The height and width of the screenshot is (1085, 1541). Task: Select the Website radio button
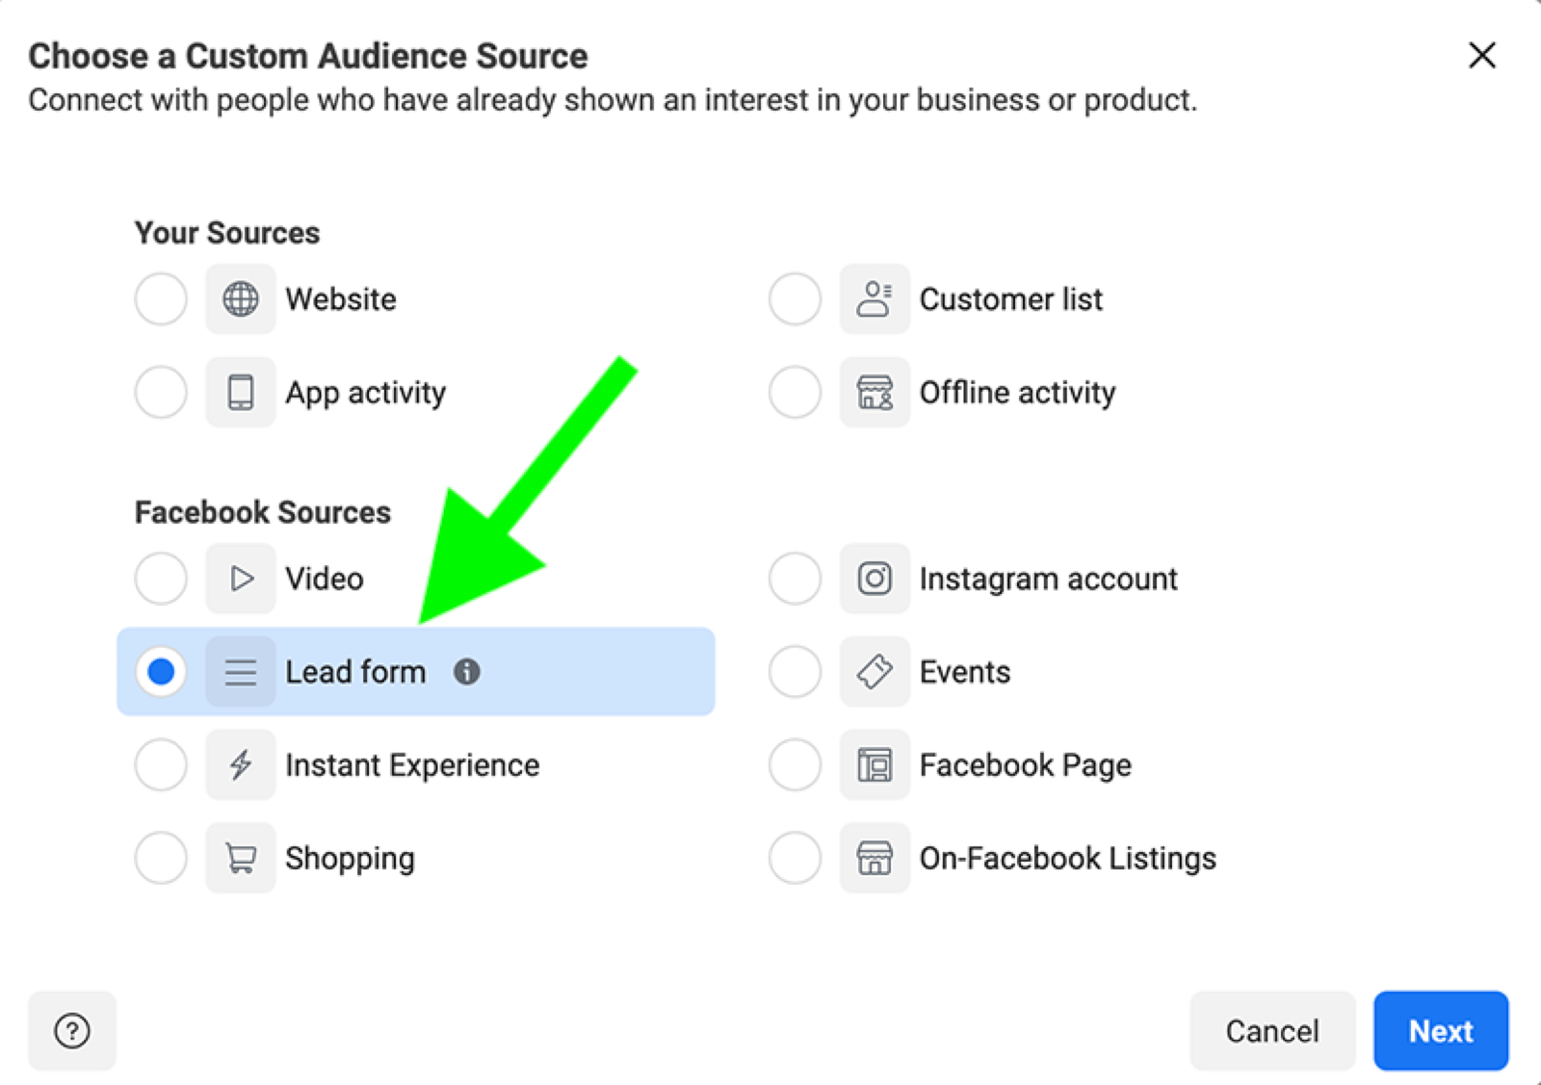161,299
